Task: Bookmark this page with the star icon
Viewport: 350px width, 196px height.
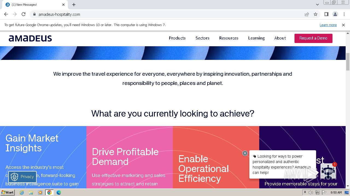Action: 316,14
